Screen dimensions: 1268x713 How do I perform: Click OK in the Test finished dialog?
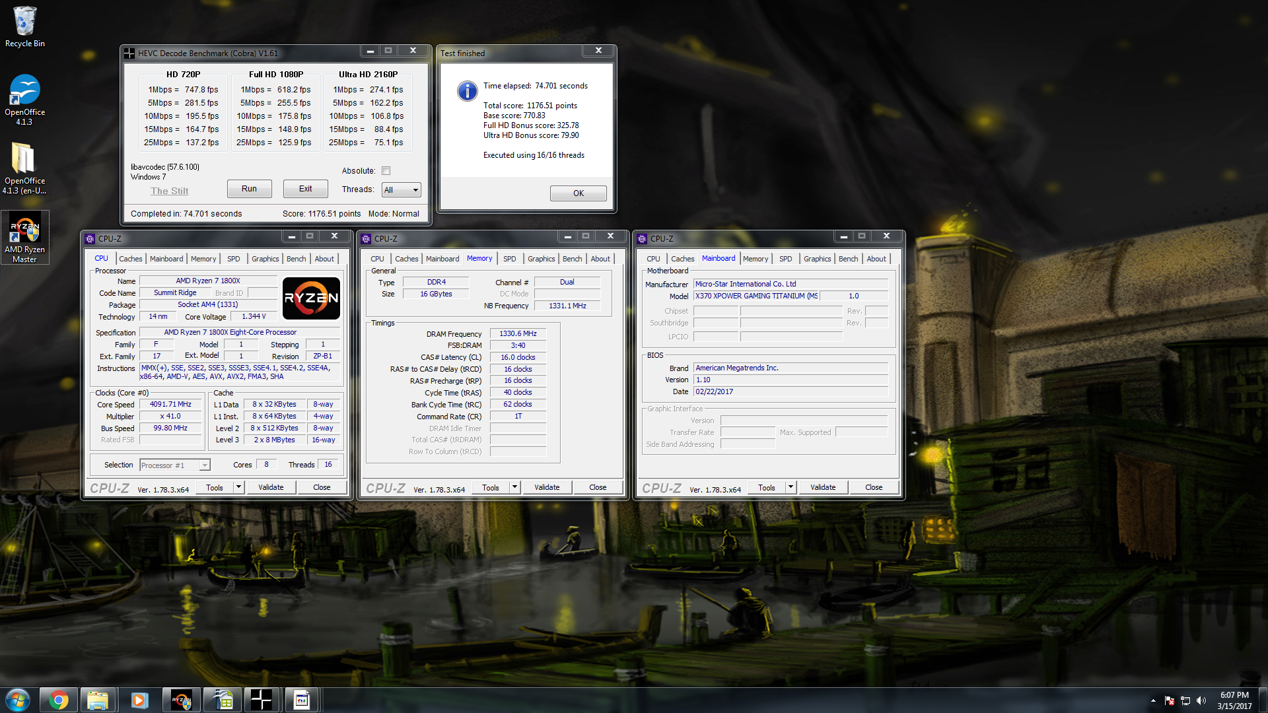point(579,193)
